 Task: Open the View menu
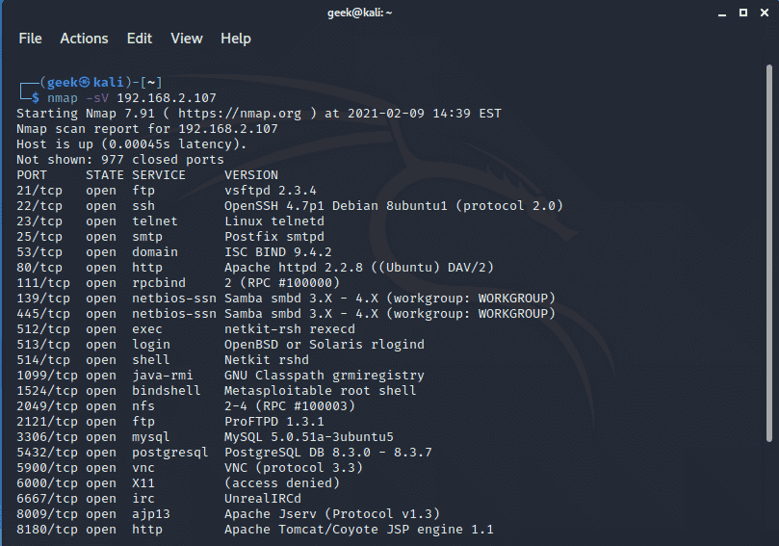tap(186, 39)
